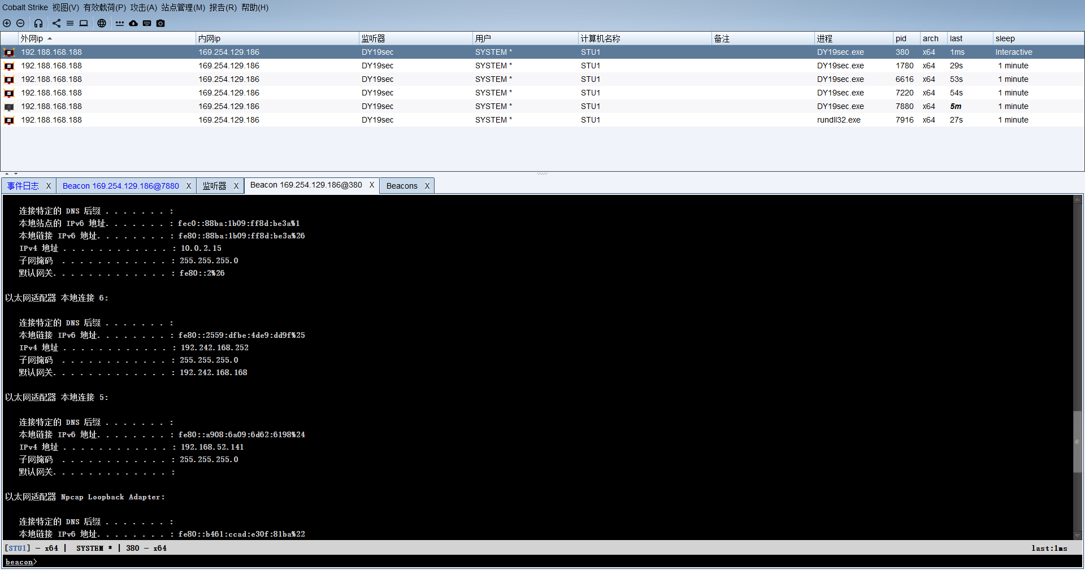Sort by 进程 column header
Screen dimensions: 1085x570
pyautogui.click(x=854, y=38)
